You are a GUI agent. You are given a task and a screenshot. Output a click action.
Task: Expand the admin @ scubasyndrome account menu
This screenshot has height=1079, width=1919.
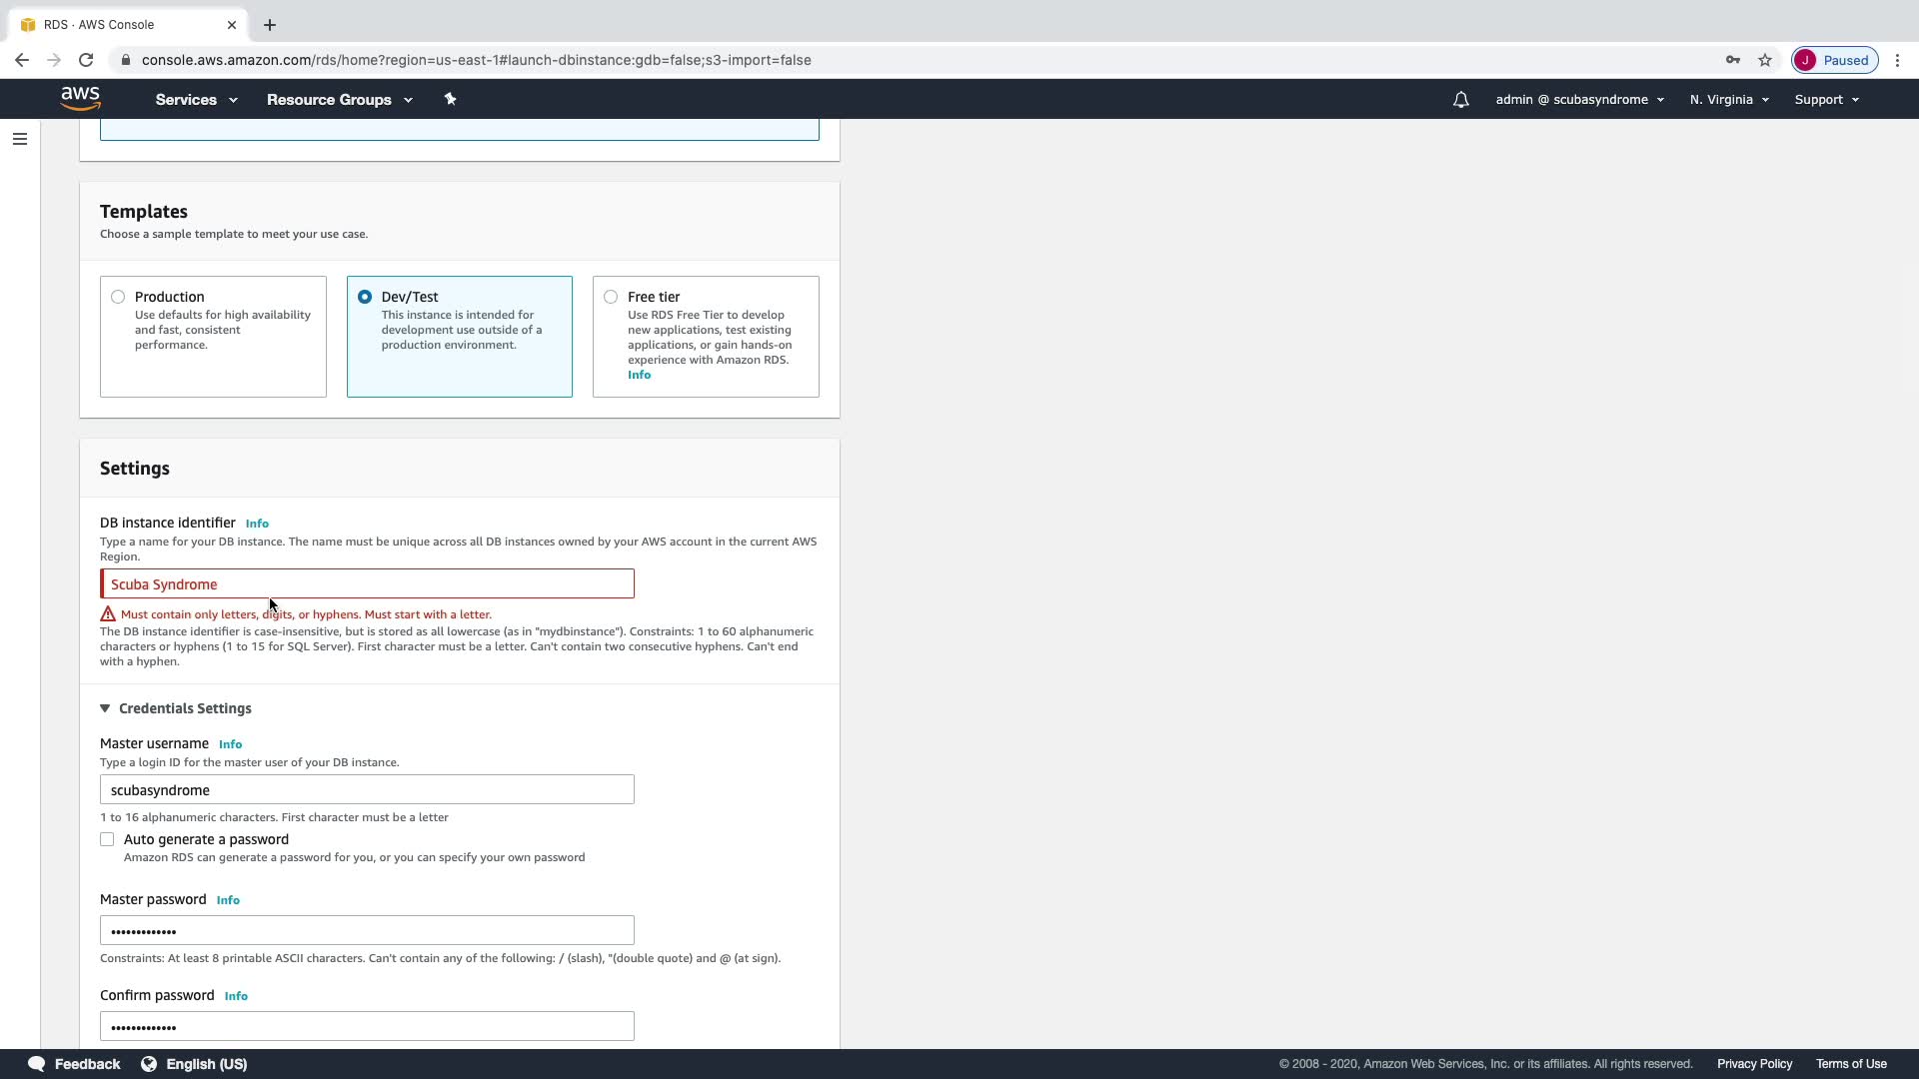(x=1579, y=100)
